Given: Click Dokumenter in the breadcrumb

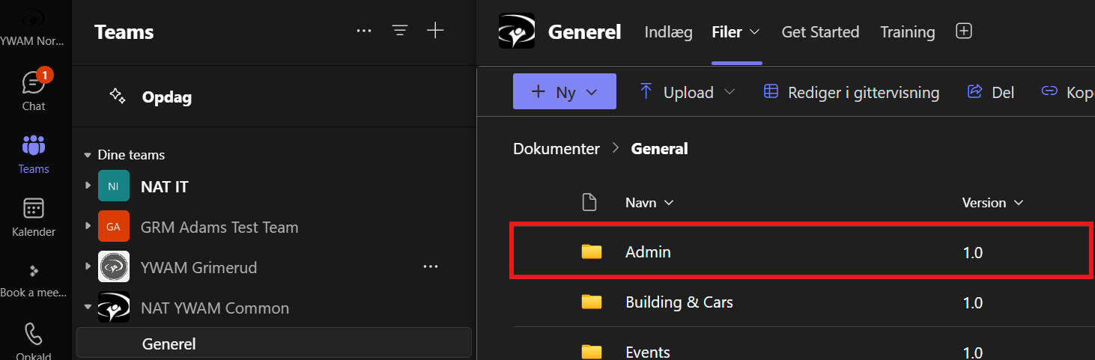Looking at the screenshot, I should (x=556, y=148).
